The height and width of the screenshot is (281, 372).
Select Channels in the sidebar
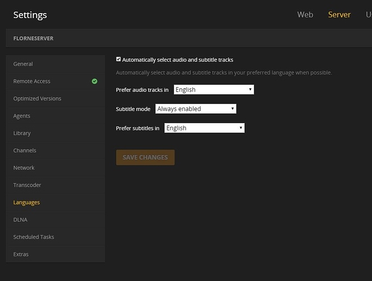coord(25,151)
